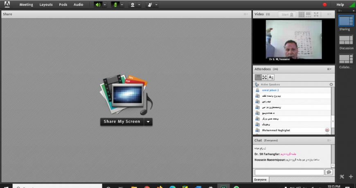Screen dimensions: 356x188
Task: Click the red recording indicator
Action: tap(324, 4)
